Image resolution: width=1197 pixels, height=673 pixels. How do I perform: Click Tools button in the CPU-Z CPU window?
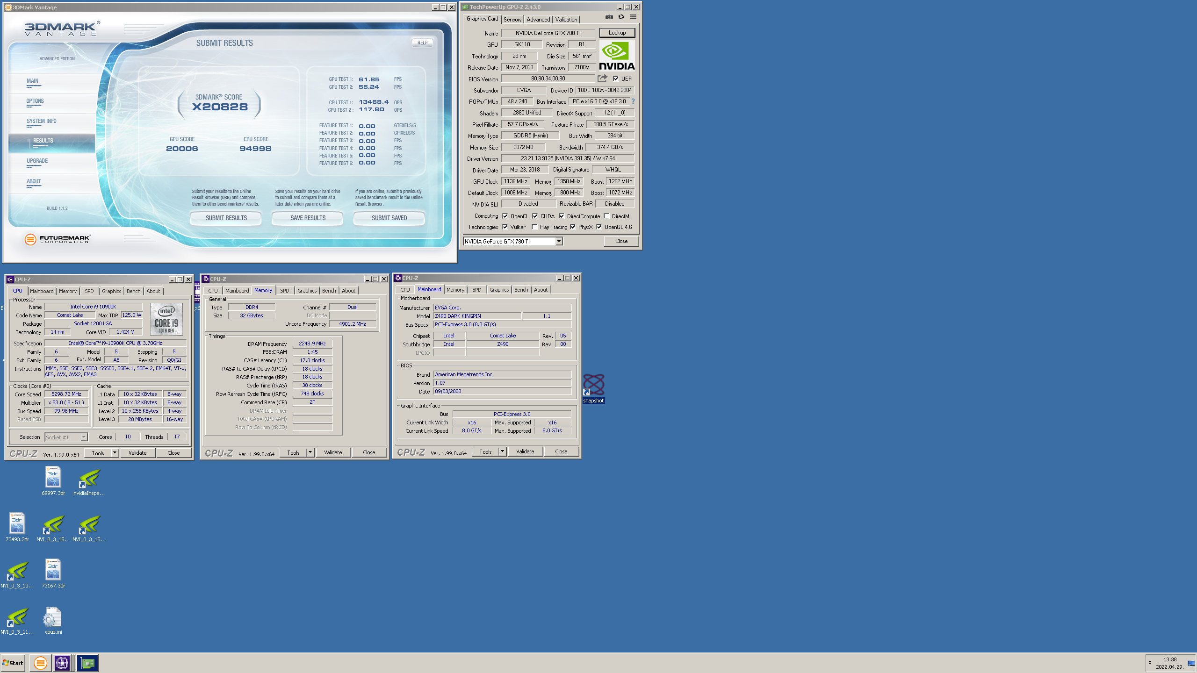(98, 453)
